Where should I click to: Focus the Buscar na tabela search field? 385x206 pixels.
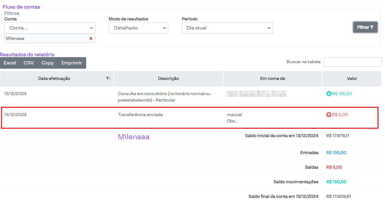[x=352, y=62]
